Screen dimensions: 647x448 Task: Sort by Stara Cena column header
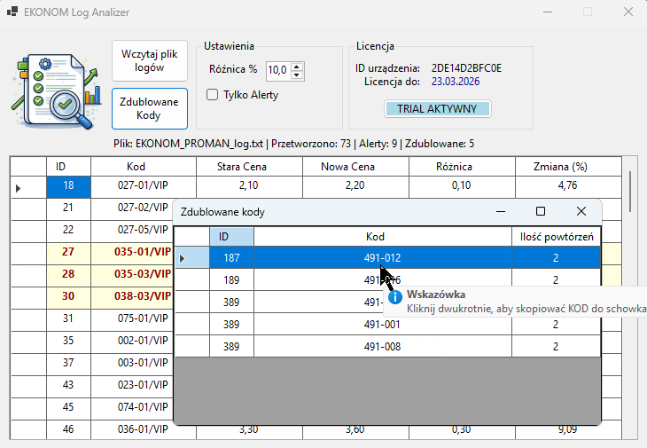249,167
